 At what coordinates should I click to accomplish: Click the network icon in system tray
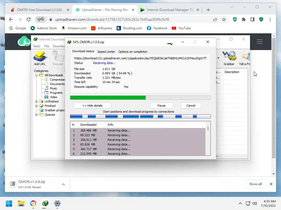pyautogui.click(x=248, y=203)
